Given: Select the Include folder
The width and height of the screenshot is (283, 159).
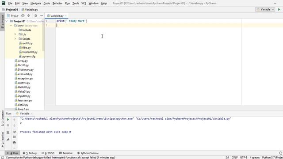Looking at the screenshot, I should (x=25, y=30).
